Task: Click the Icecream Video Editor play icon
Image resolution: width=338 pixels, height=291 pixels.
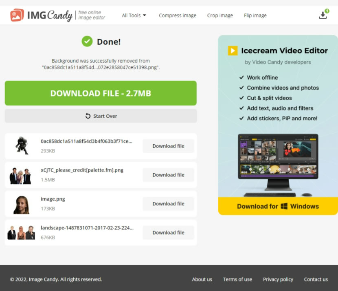Action: [x=233, y=51]
